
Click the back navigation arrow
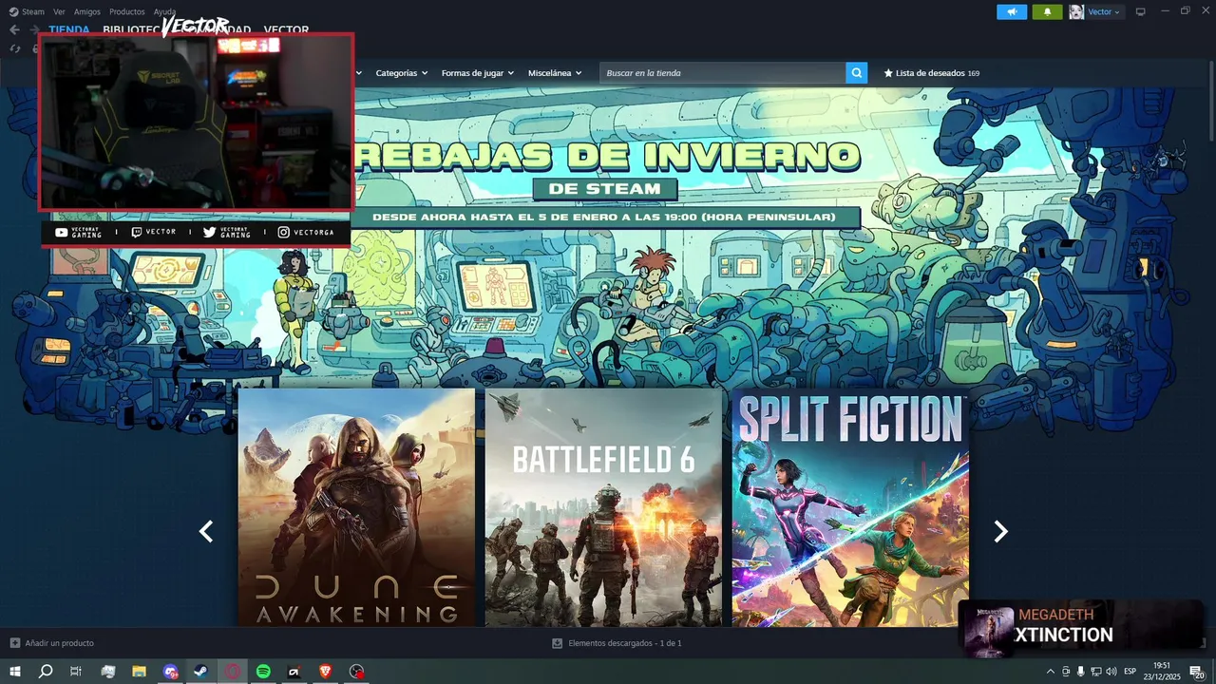(x=14, y=29)
